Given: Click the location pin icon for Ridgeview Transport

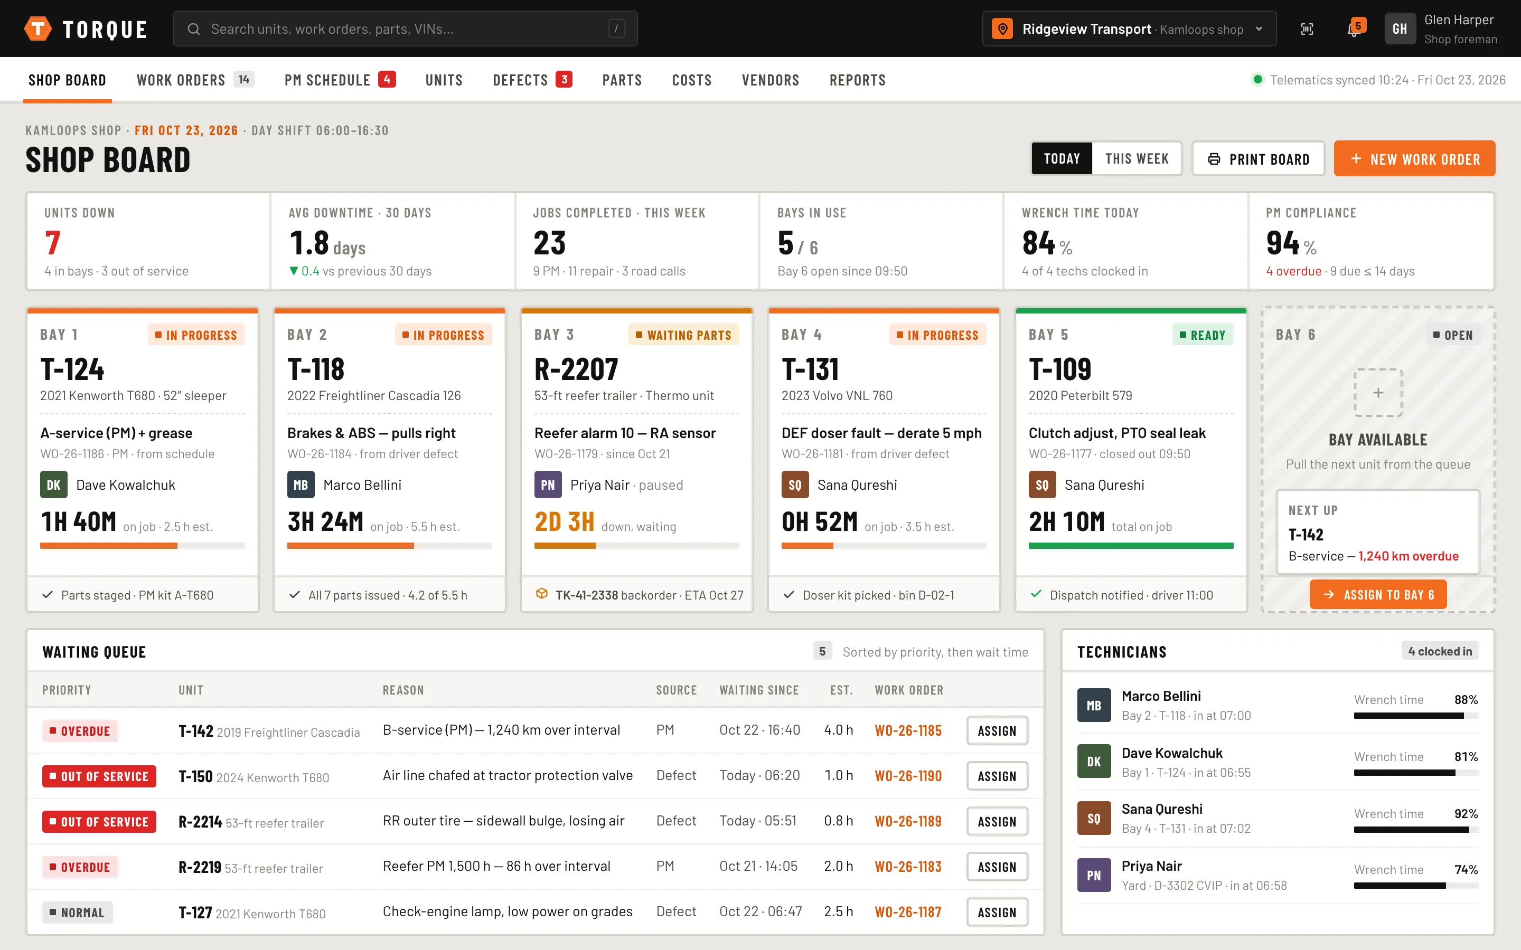Looking at the screenshot, I should coord(1002,29).
